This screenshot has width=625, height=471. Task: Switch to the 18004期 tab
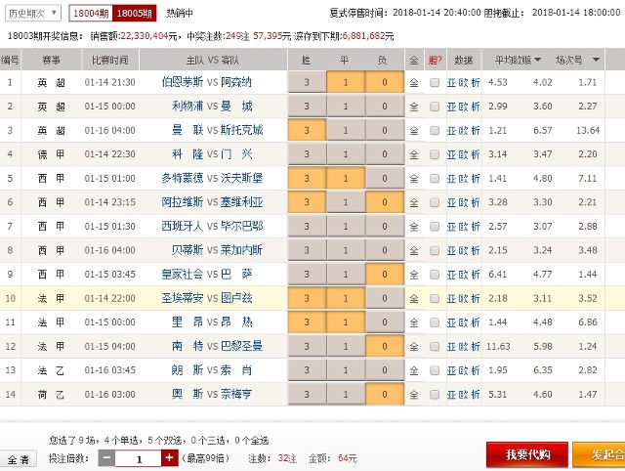coord(91,13)
